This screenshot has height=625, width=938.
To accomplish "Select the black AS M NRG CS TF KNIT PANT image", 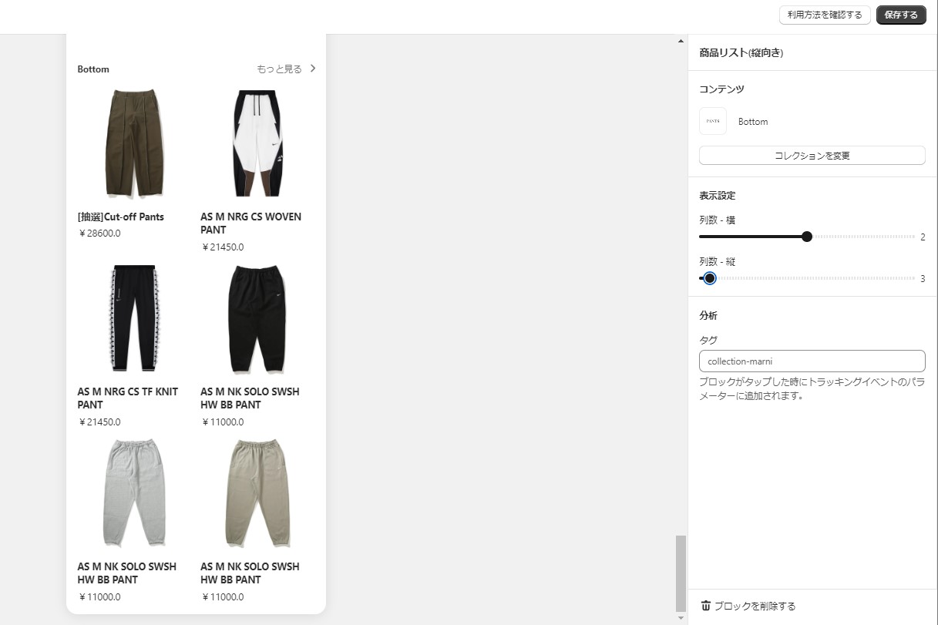I will click(135, 318).
